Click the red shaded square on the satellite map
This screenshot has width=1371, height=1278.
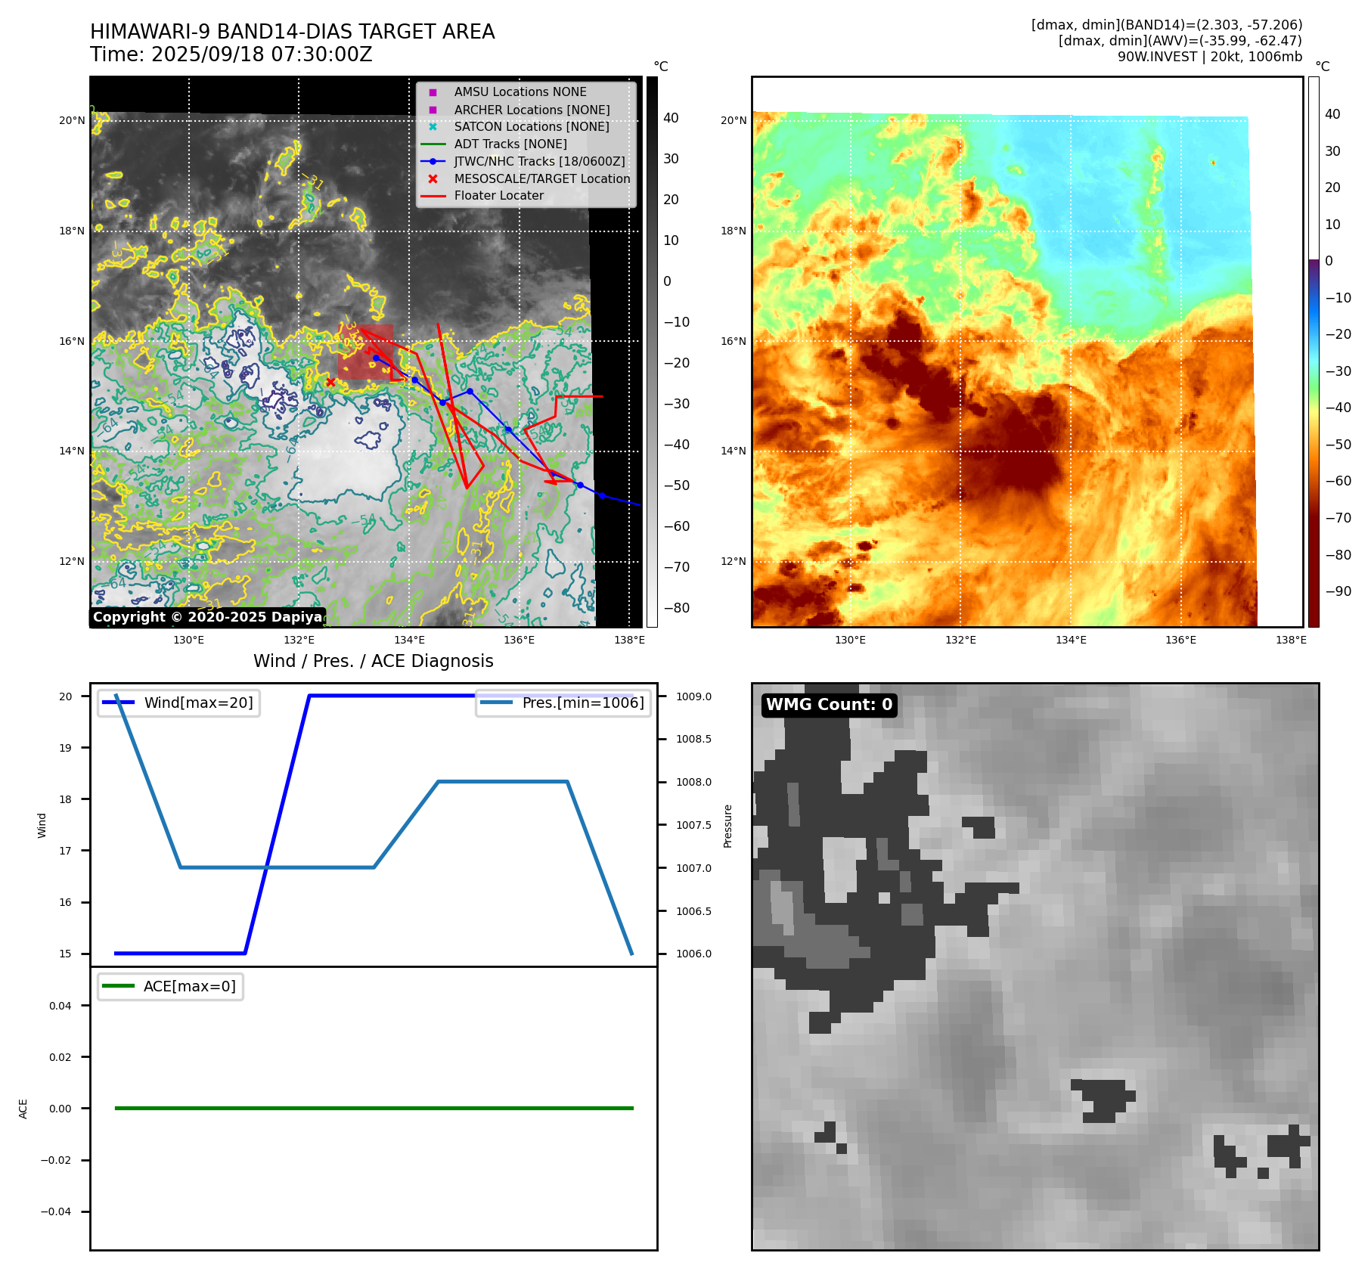click(x=365, y=352)
